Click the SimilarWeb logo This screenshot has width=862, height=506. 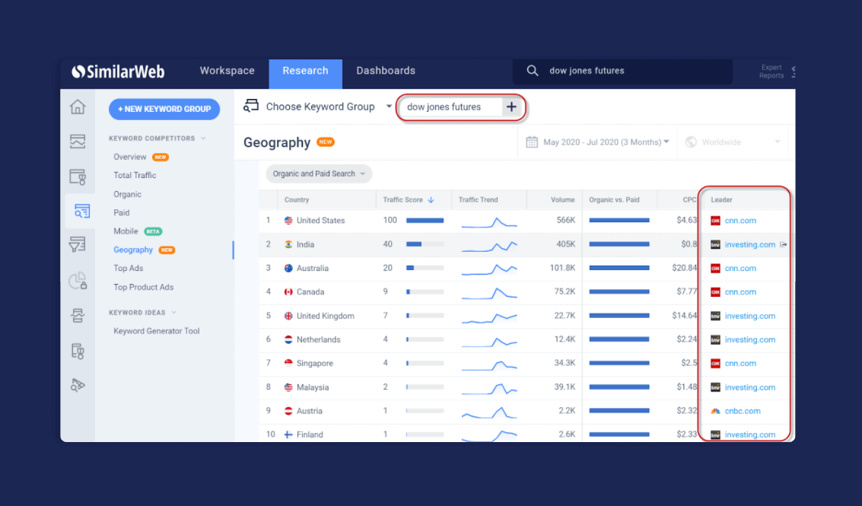118,72
